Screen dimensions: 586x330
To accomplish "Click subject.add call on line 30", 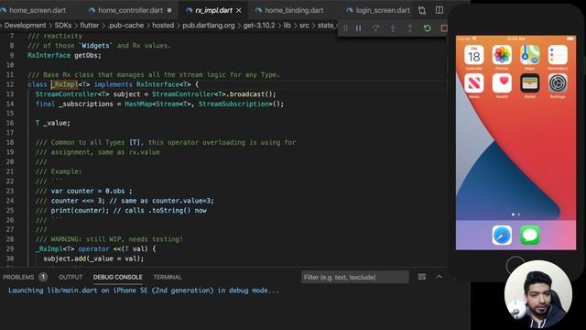I will pos(93,258).
